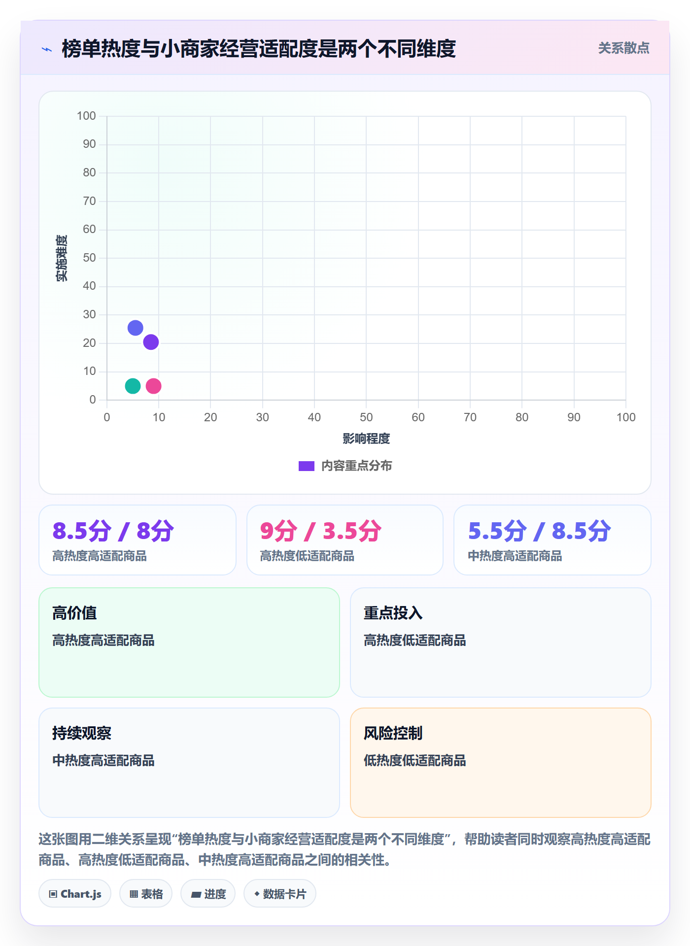Click the 进度 tag
The image size is (690, 946).
point(208,894)
